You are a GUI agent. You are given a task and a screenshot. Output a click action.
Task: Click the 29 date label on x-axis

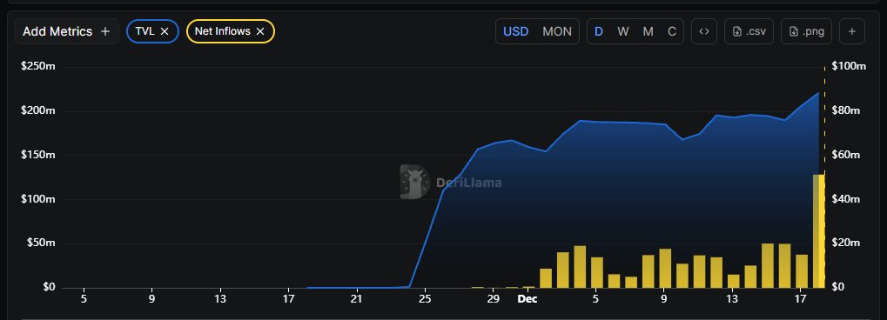494,298
